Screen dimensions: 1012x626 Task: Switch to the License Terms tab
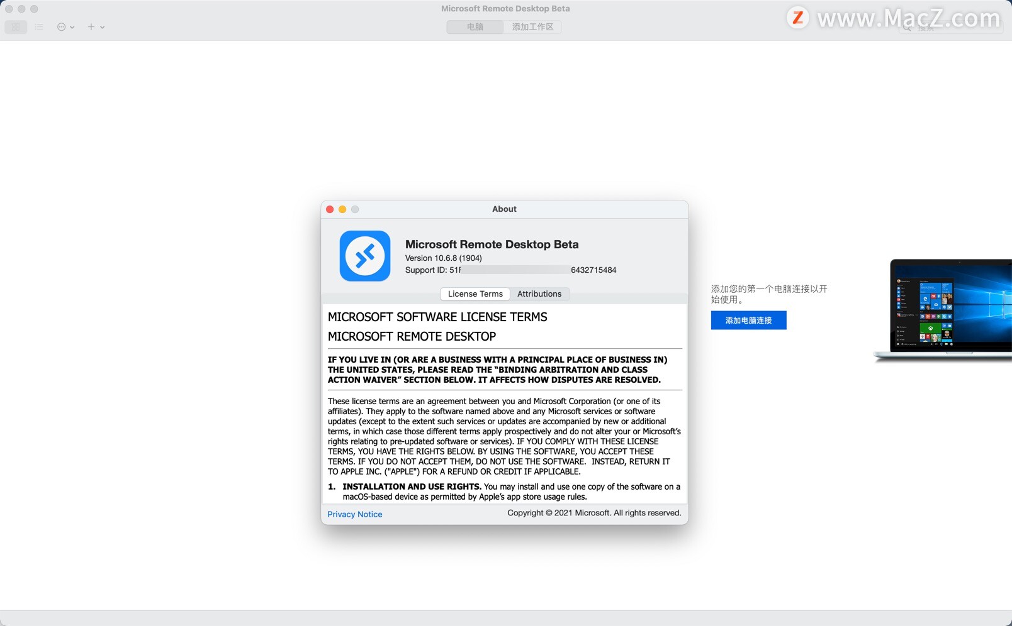pos(475,294)
